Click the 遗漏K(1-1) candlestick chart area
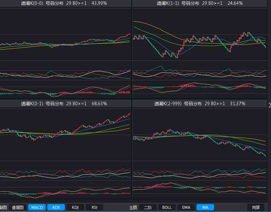271x212 pixels. point(200,34)
